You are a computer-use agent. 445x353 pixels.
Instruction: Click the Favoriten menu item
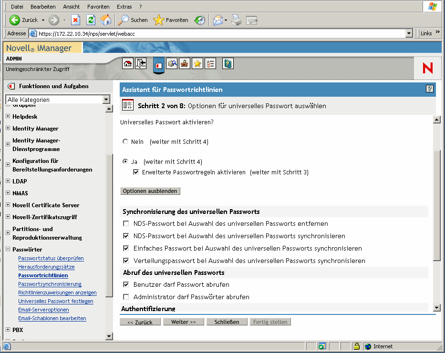[98, 6]
